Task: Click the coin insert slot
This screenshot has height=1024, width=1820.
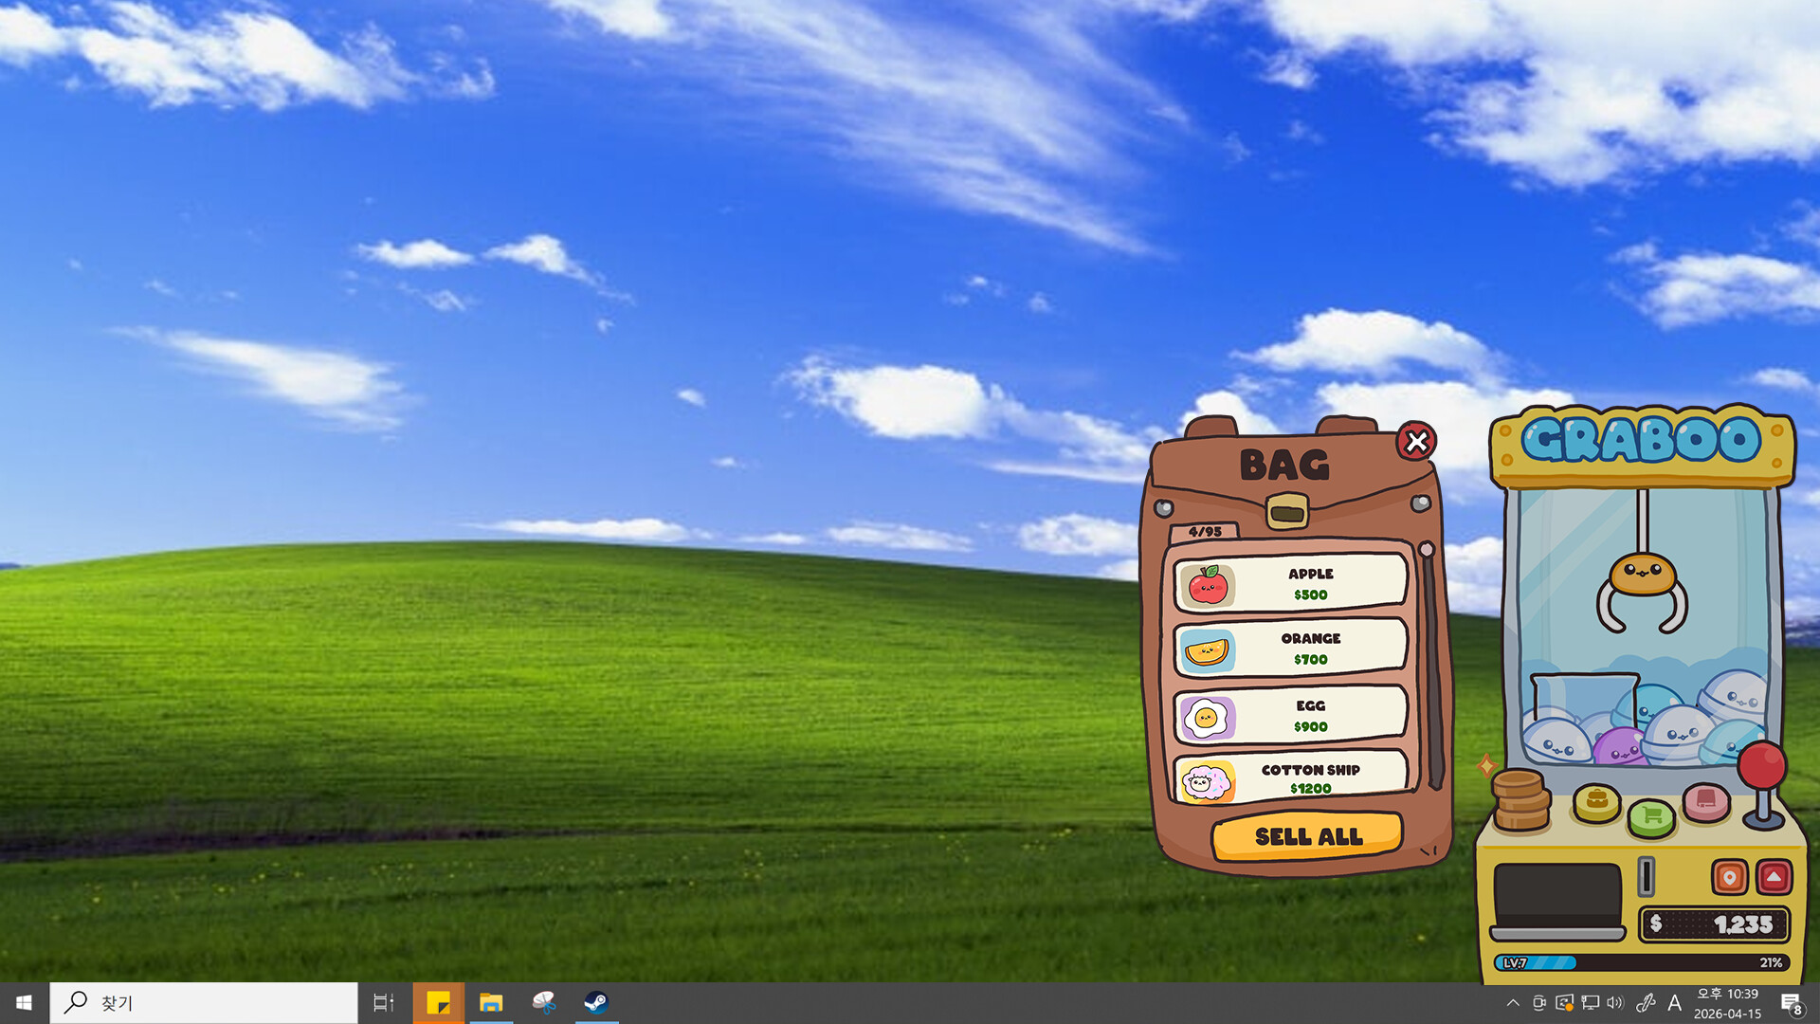Action: coord(1647,876)
